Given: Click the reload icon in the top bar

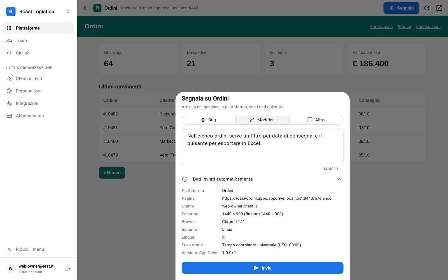Looking at the screenshot, I should pyautogui.click(x=427, y=8).
